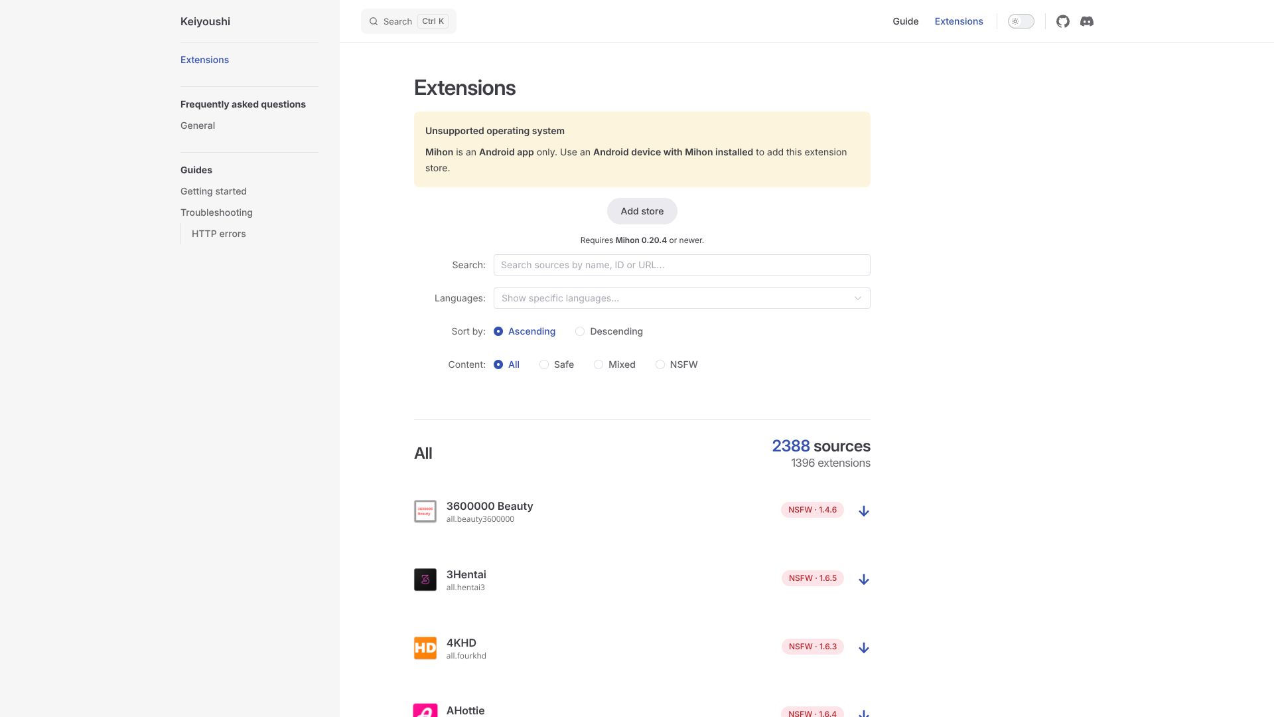The width and height of the screenshot is (1274, 717).
Task: Focus the search sources input field
Action: click(682, 265)
